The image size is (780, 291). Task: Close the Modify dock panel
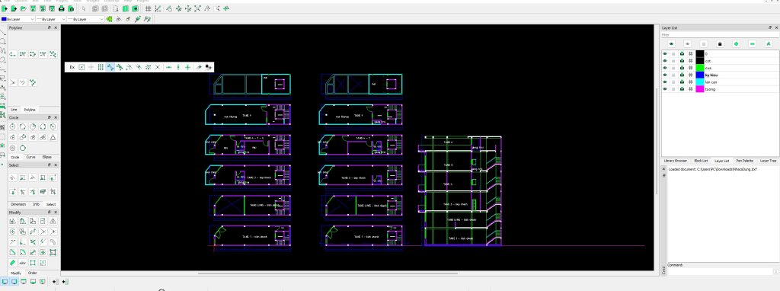tap(56, 213)
